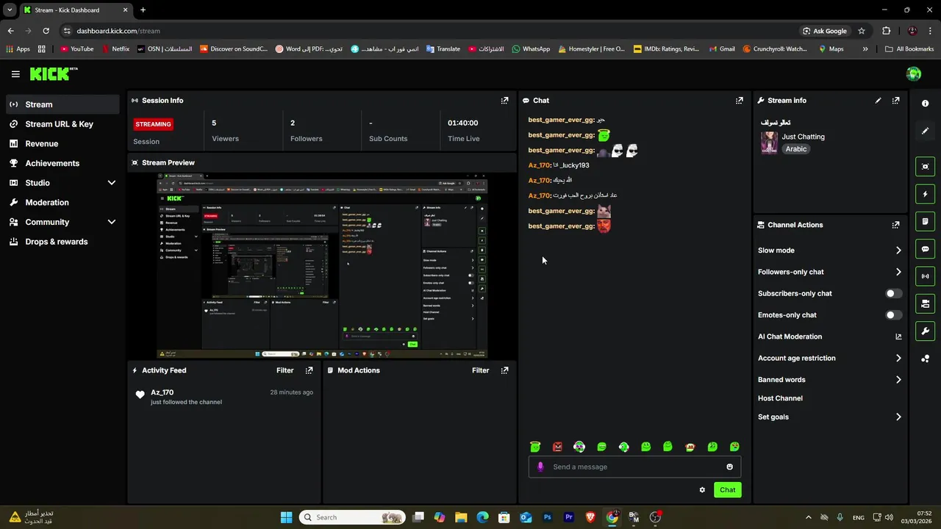This screenshot has height=529, width=941.
Task: Pop out the Activity Feed panel
Action: tap(309, 370)
